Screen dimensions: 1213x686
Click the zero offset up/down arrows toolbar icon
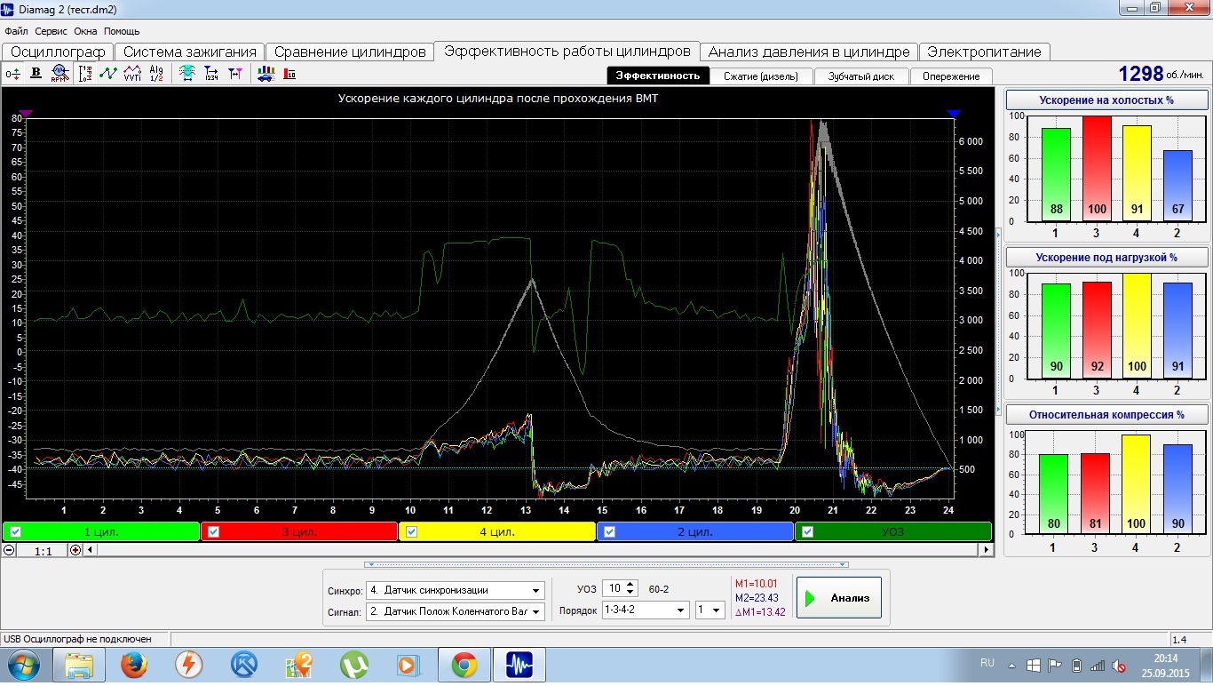pyautogui.click(x=13, y=74)
